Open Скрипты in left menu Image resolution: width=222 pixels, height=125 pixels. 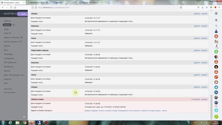click(x=8, y=79)
